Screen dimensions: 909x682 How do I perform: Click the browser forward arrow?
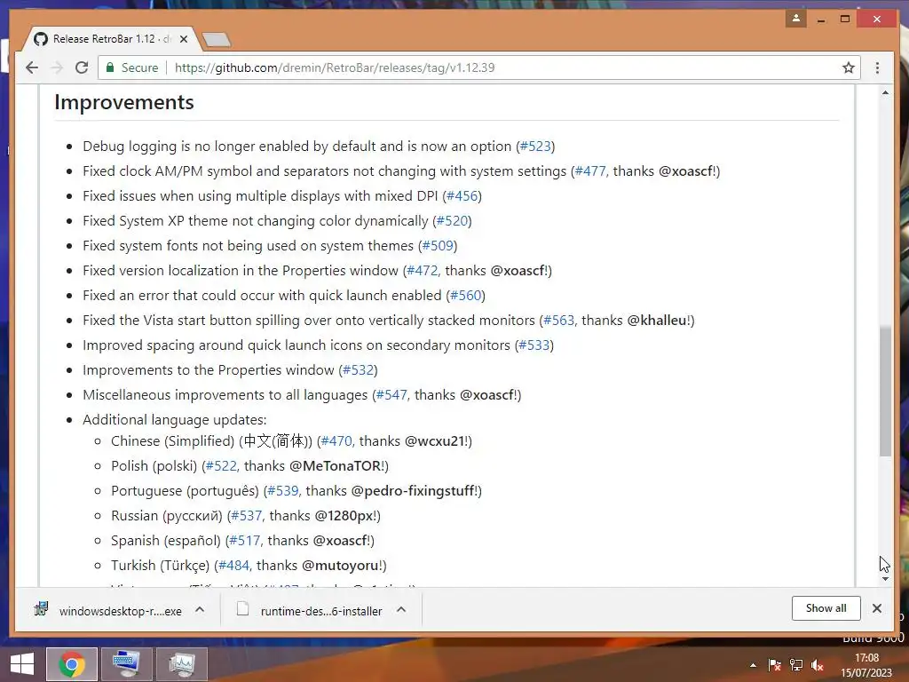(x=57, y=67)
